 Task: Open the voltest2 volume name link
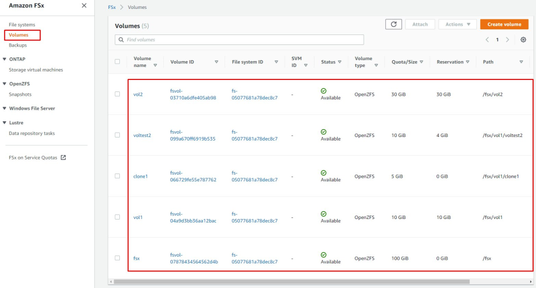click(142, 135)
